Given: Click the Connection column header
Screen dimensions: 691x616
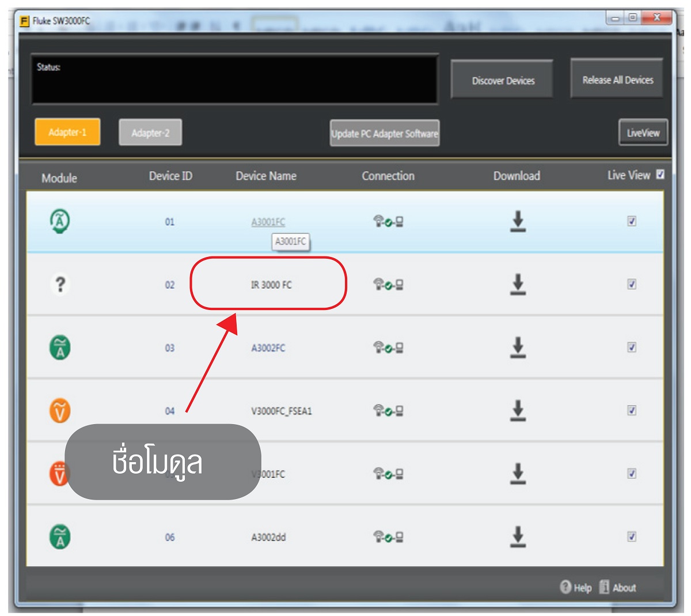Looking at the screenshot, I should (x=388, y=176).
